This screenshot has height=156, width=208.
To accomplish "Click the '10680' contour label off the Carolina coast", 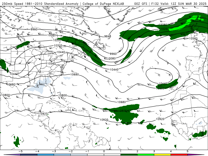I will point(75,75).
